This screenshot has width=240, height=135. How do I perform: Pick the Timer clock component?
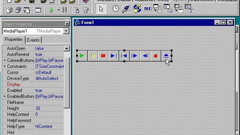[115, 8]
